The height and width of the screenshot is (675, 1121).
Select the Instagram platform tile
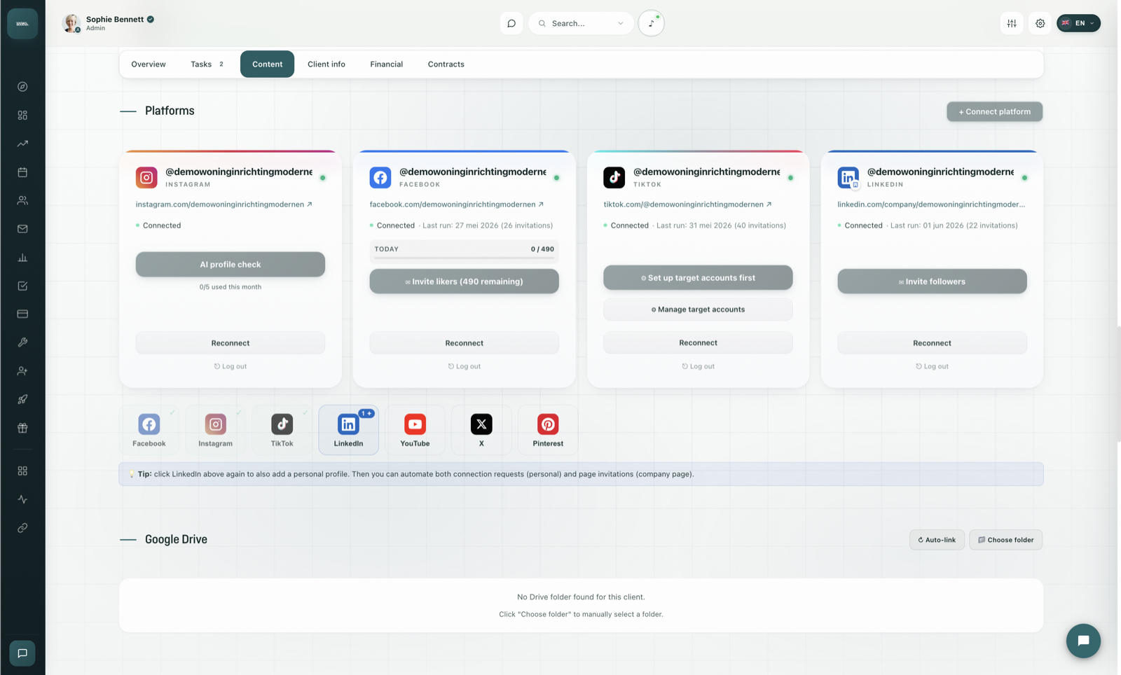215,430
